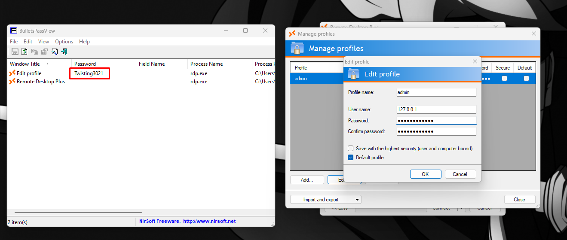
Task: Open the File menu in BulletsPassView
Action: click(x=14, y=42)
